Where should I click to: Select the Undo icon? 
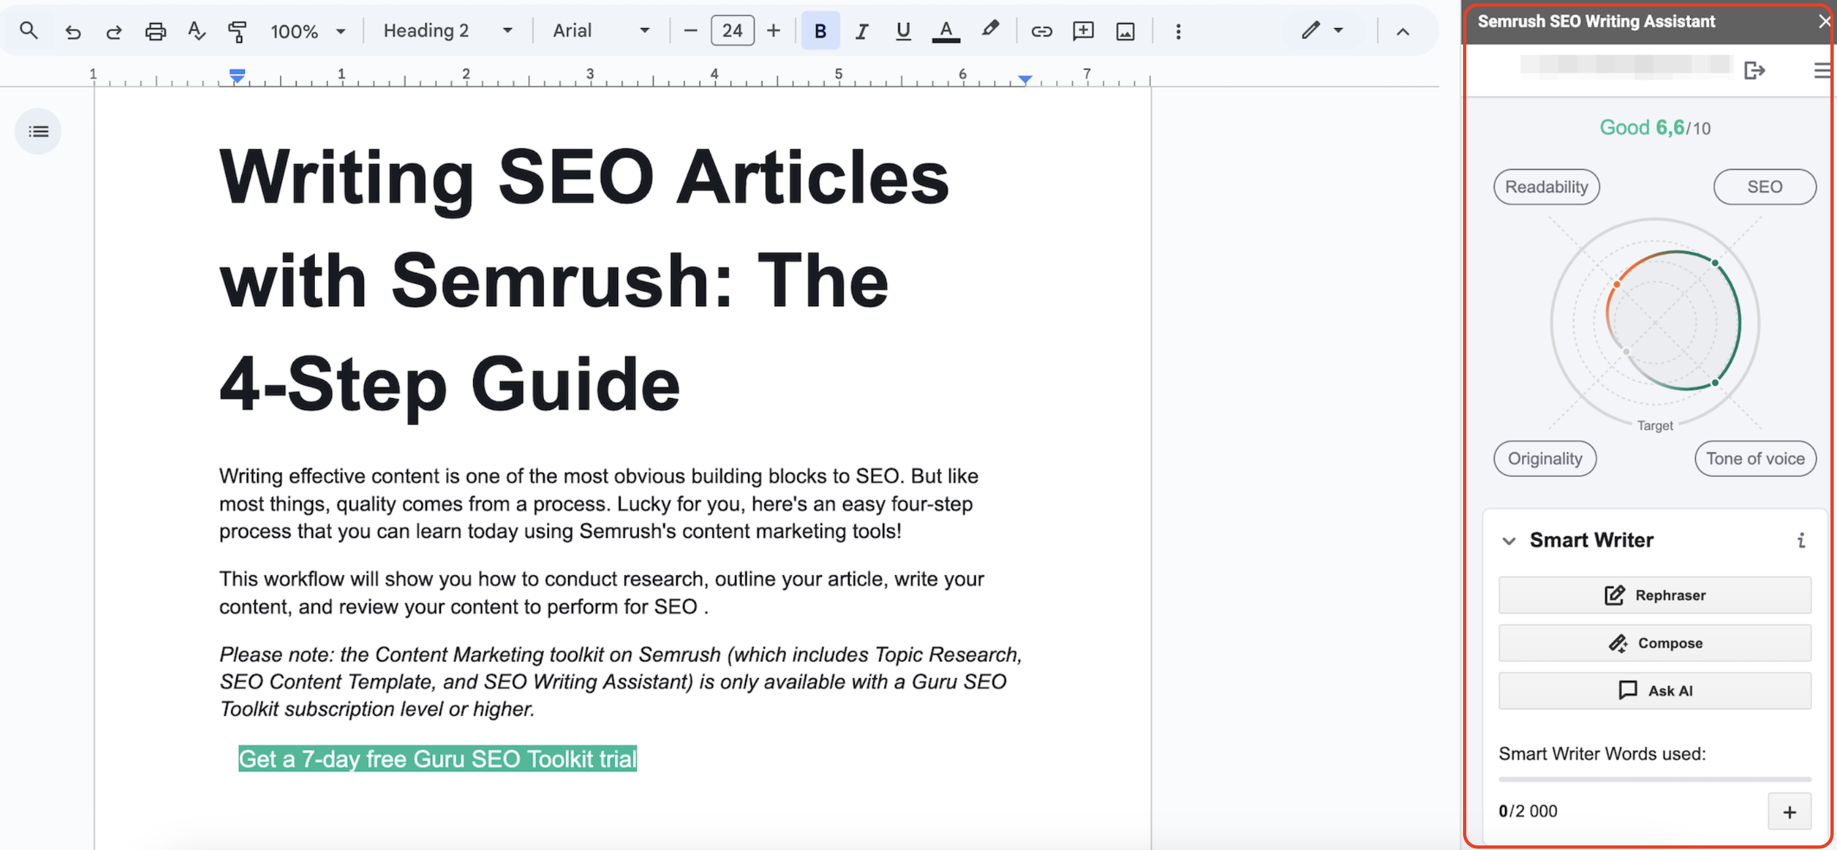click(73, 30)
